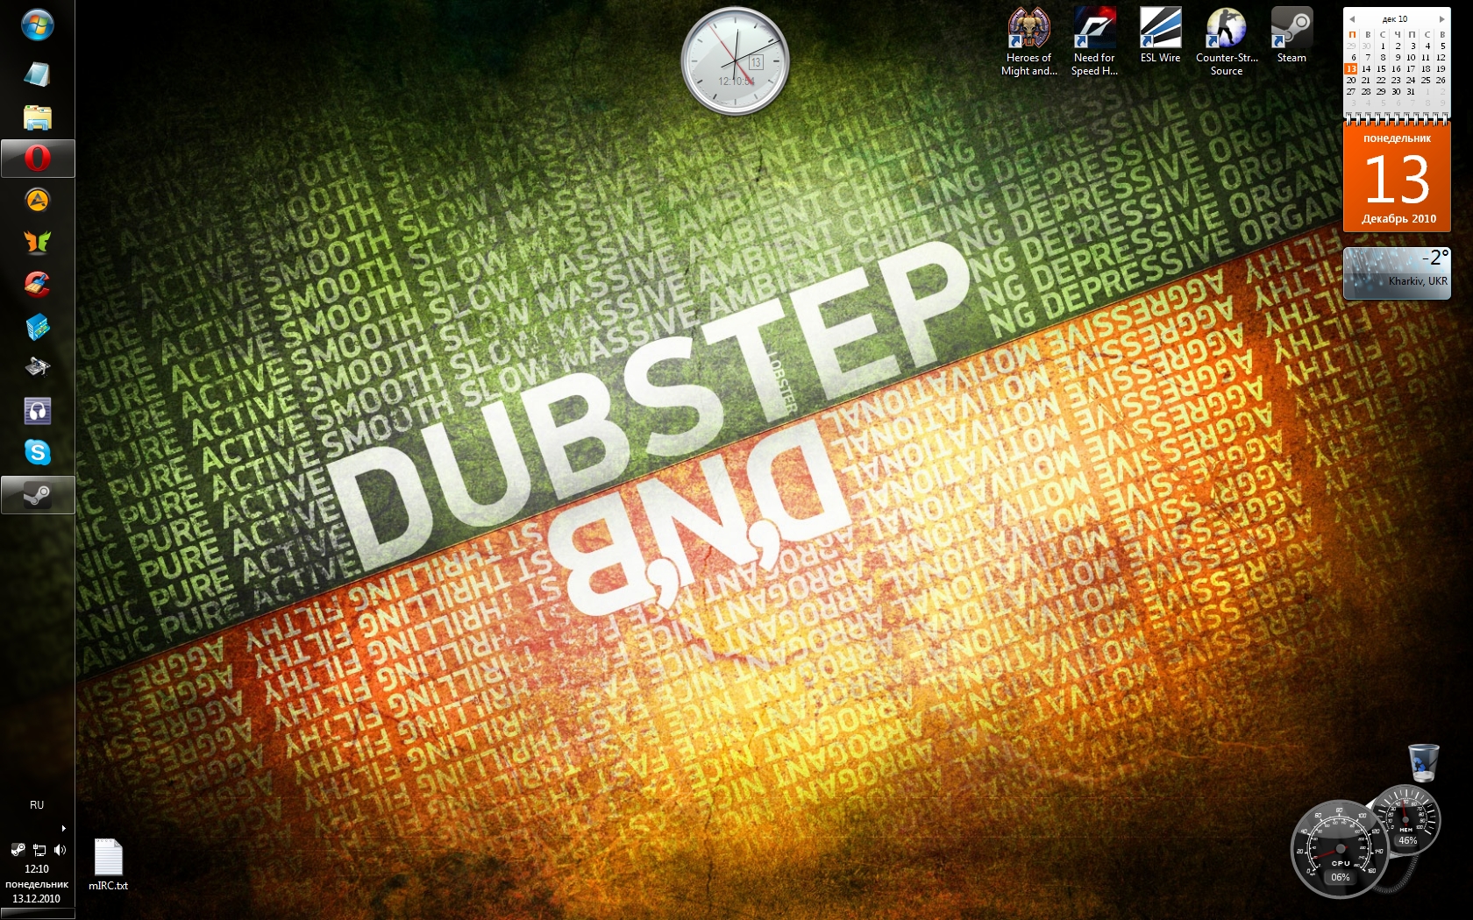Open the turntable DJ taskbar icon
The width and height of the screenshot is (1473, 920).
(x=37, y=367)
